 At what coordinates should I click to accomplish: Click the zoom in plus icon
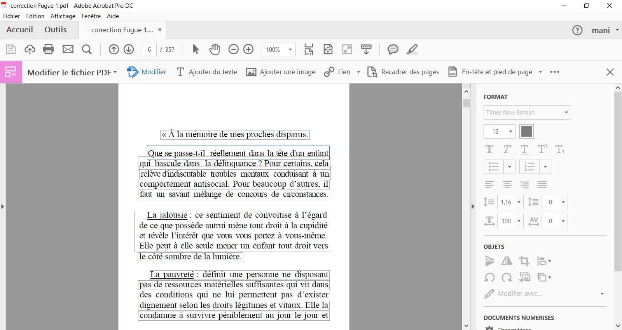(x=248, y=49)
